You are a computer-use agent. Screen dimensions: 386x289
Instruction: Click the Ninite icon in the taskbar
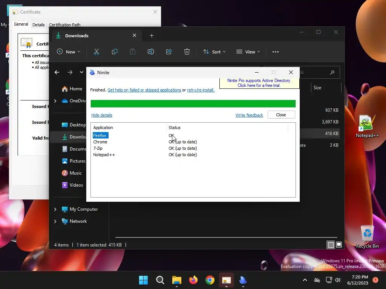coord(243,280)
